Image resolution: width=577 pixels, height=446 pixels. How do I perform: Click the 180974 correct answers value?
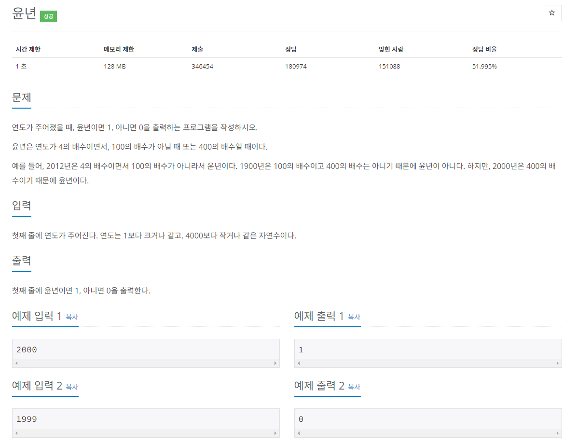tap(296, 66)
